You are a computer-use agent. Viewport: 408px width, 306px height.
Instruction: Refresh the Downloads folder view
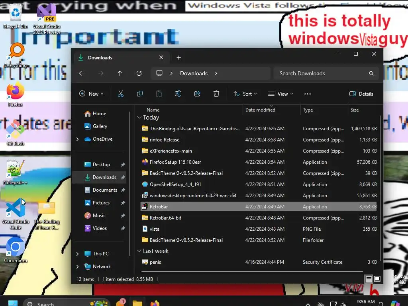139,73
